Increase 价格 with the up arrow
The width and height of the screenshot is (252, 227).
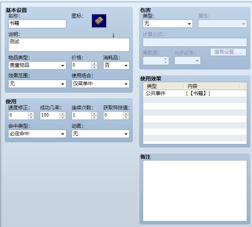tap(94, 64)
